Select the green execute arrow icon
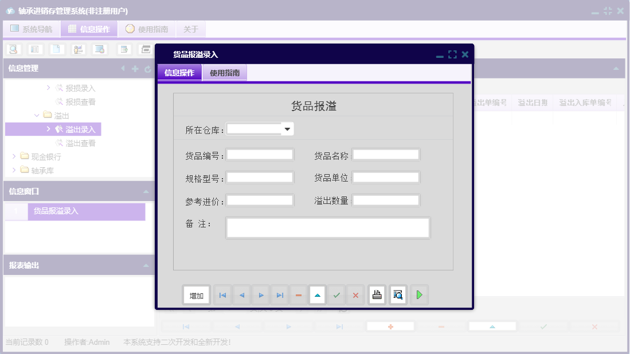Image resolution: width=630 pixels, height=354 pixels. tap(419, 294)
